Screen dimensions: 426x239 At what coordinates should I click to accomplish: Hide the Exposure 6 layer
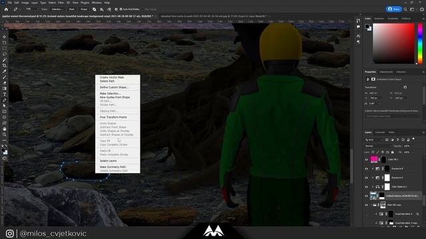(x=366, y=169)
